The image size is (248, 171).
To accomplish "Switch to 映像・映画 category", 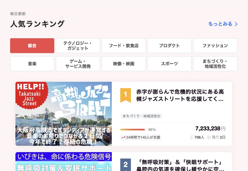I will click(124, 64).
